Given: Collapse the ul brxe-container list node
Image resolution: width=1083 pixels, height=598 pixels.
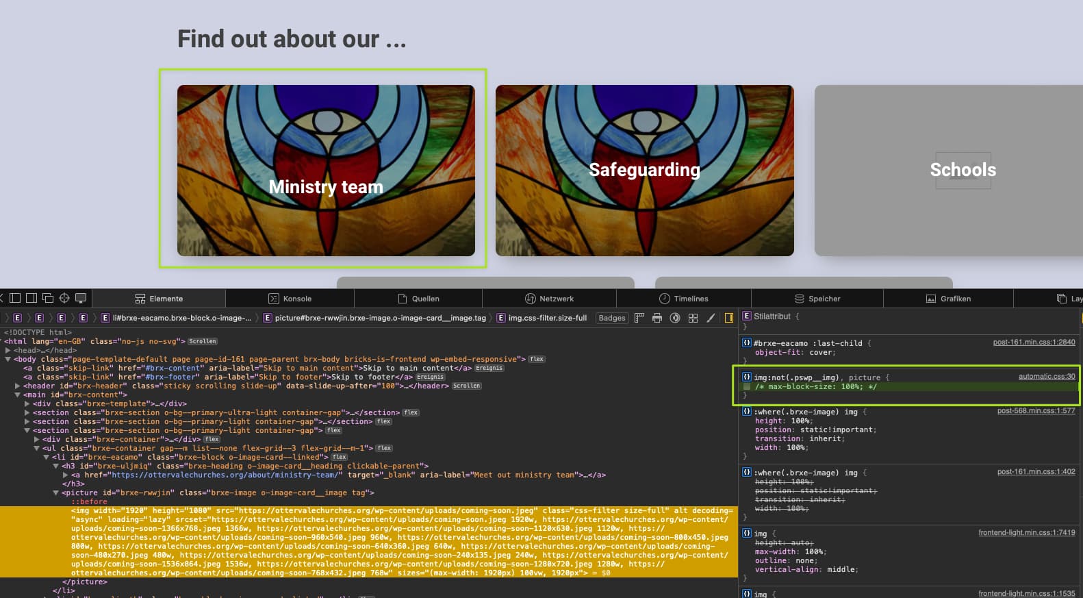Looking at the screenshot, I should tap(37, 448).
